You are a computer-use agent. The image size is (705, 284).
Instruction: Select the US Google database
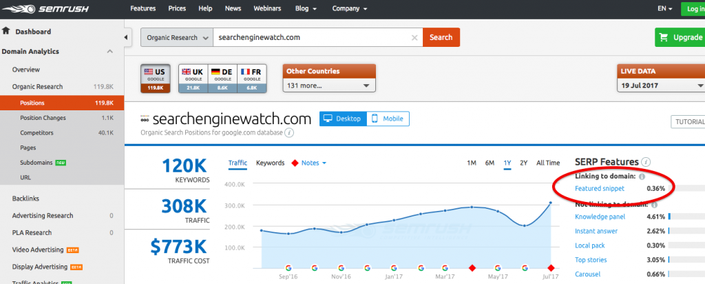(156, 79)
